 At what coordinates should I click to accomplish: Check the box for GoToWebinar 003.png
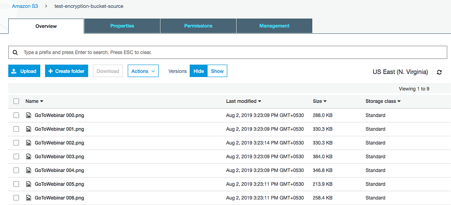(x=16, y=157)
